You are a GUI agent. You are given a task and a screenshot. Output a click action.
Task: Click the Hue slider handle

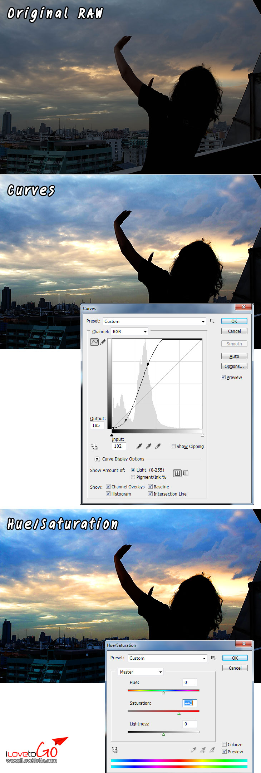[164, 693]
